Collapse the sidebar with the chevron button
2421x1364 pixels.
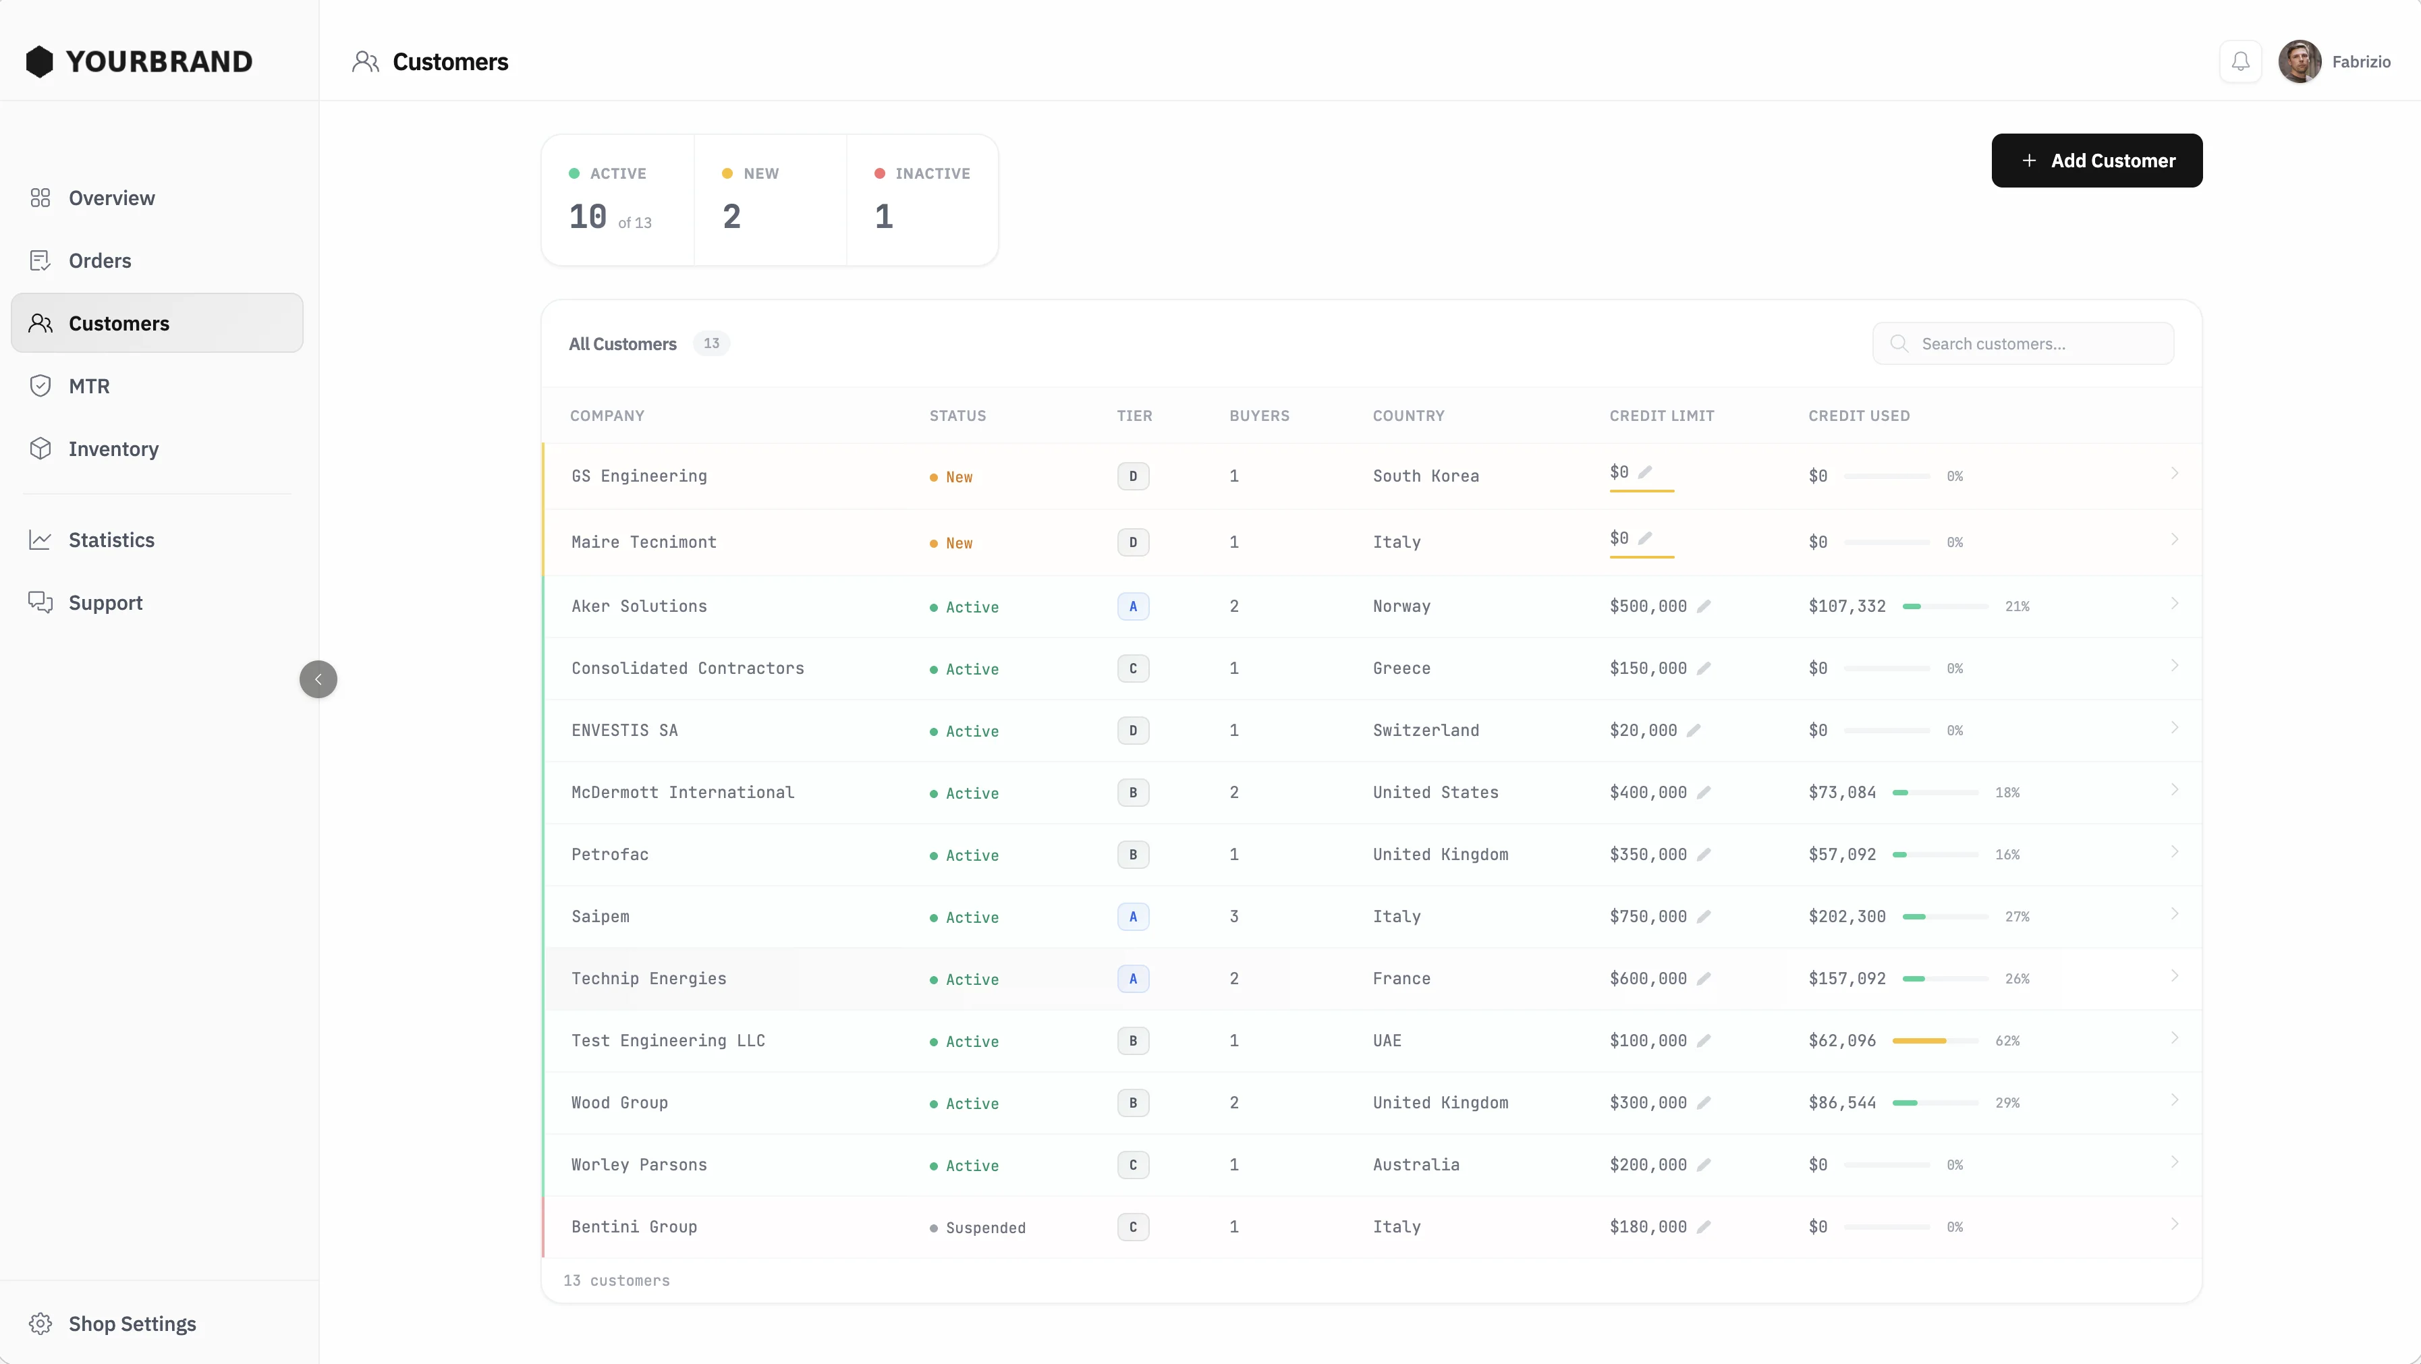pos(318,679)
